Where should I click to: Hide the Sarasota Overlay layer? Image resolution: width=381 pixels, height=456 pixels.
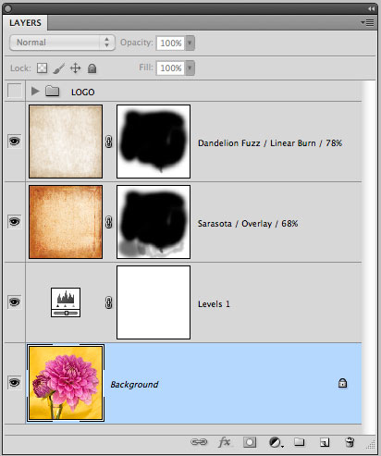15,222
